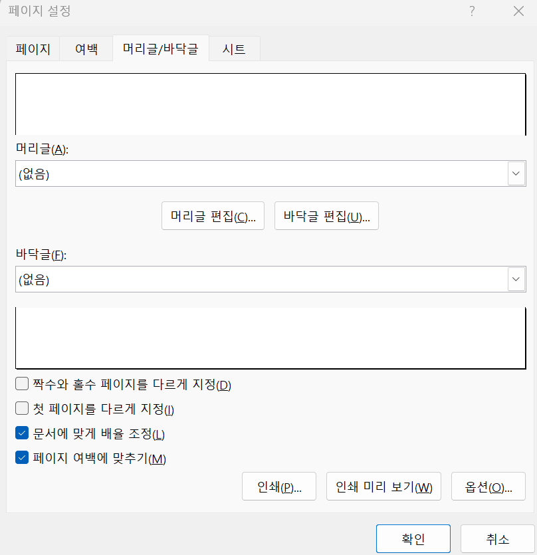The height and width of the screenshot is (555, 537).
Task: Check the 첫 페이지를 다르게 지정 box
Action: coord(21,408)
